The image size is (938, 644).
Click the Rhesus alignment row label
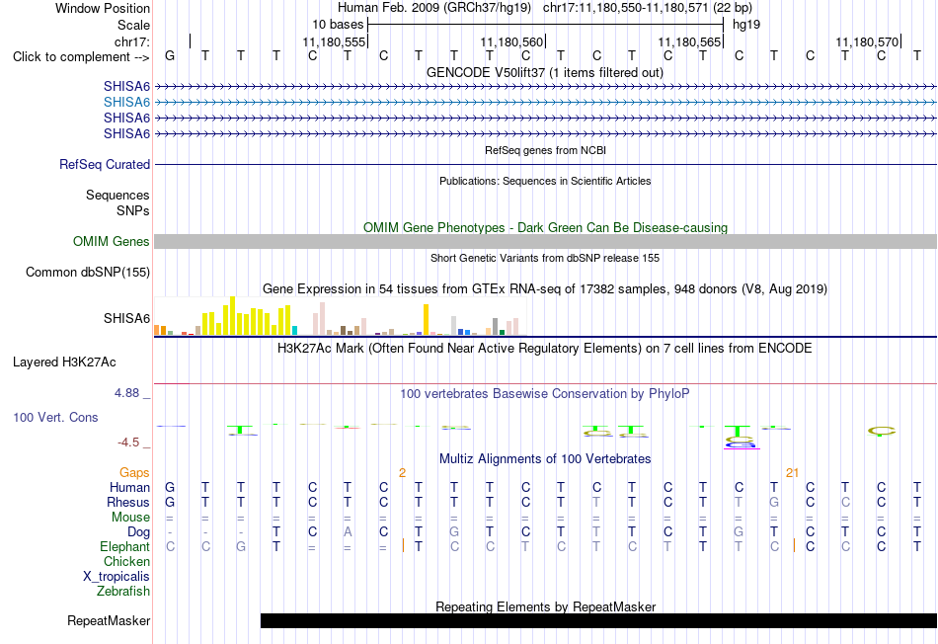(128, 502)
